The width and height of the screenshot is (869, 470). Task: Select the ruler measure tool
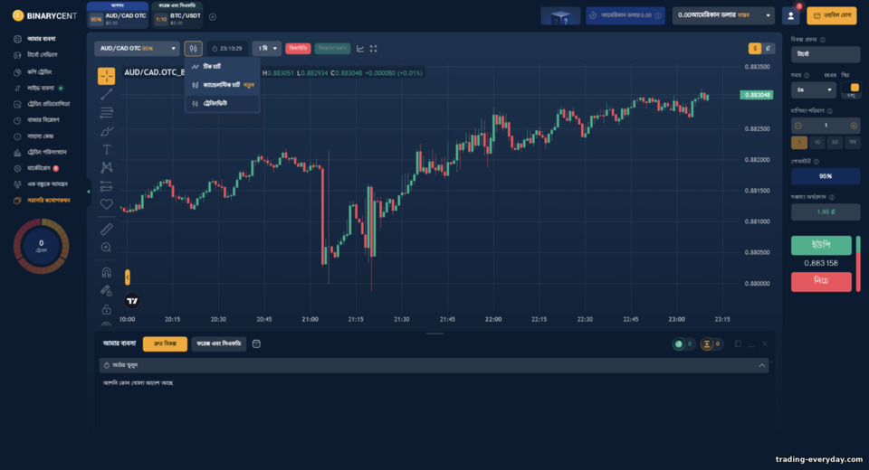point(107,229)
